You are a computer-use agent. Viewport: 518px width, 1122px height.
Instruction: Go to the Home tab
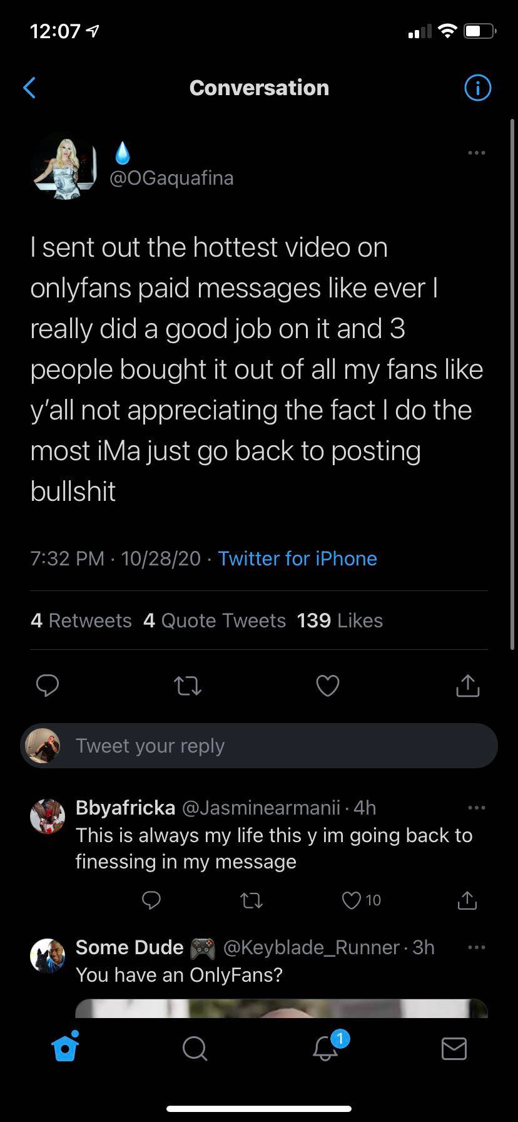click(65, 1047)
